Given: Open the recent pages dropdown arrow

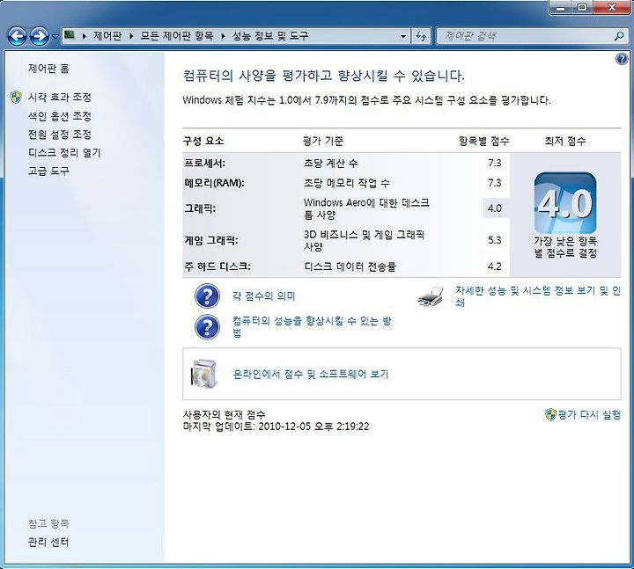Looking at the screenshot, I should pos(55,37).
